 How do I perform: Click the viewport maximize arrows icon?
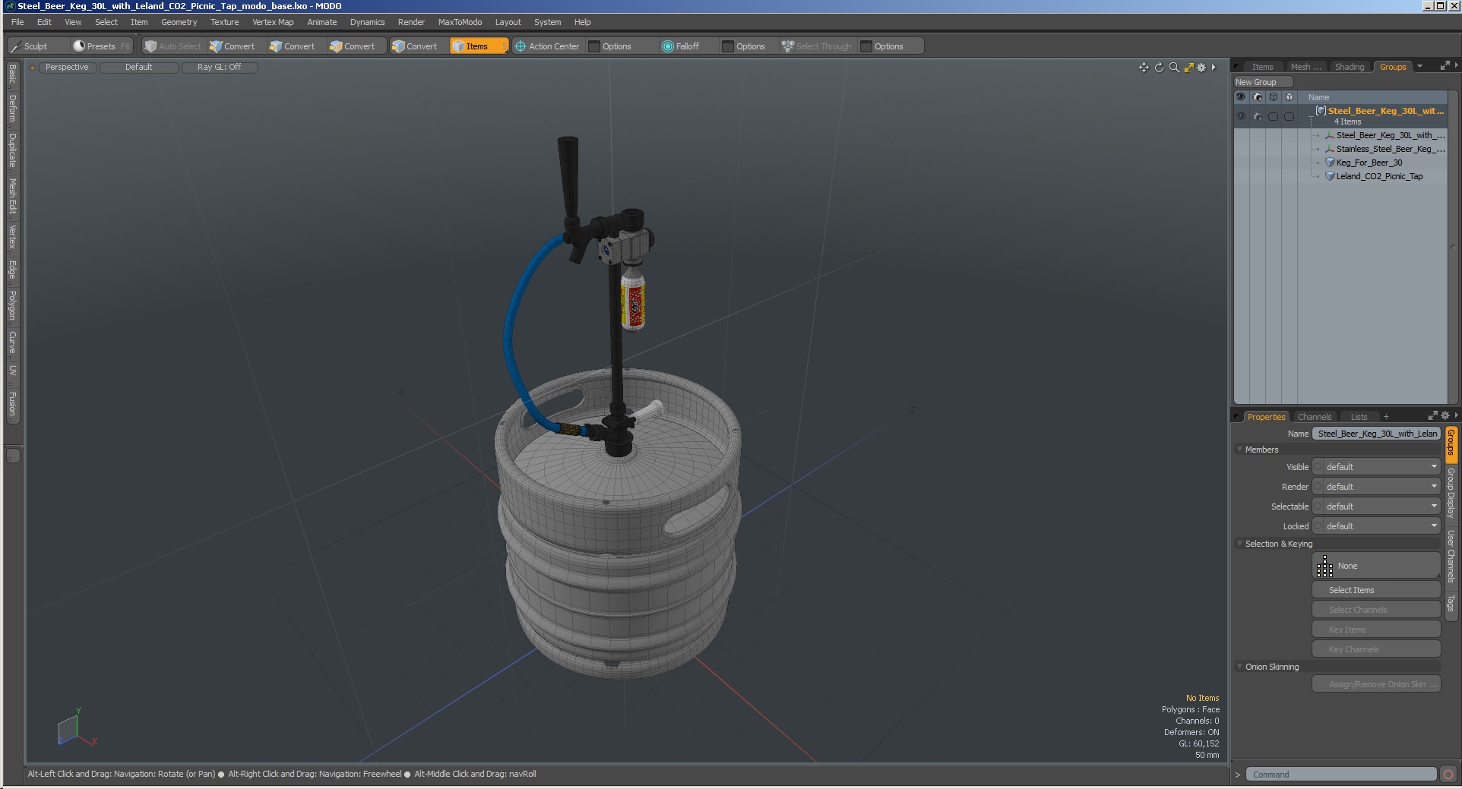click(1188, 68)
